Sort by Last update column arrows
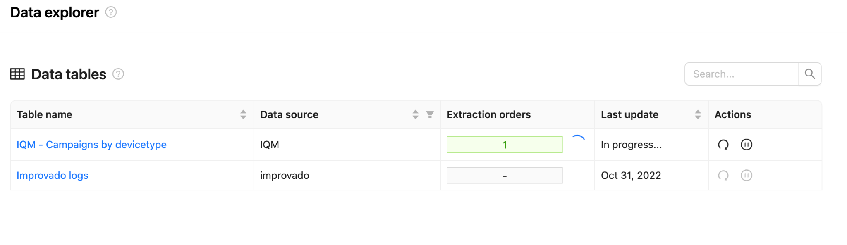847x245 pixels. pyautogui.click(x=698, y=114)
